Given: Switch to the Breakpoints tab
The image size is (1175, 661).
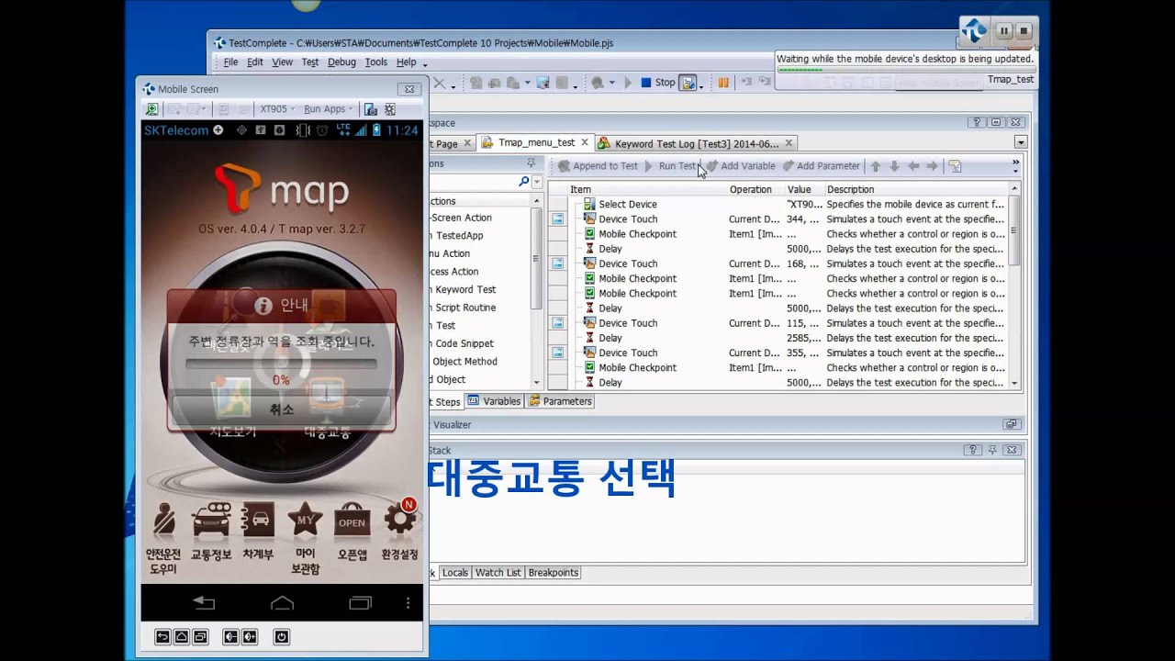Looking at the screenshot, I should [553, 573].
